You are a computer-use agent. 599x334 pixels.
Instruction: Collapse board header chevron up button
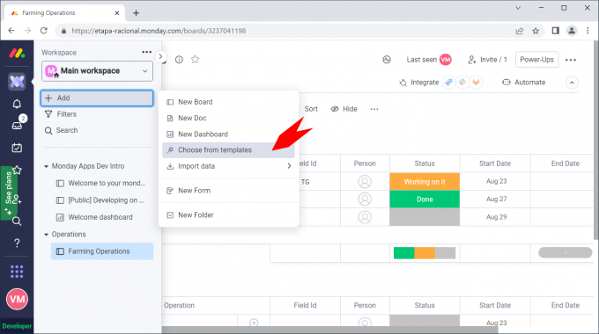coord(572,83)
